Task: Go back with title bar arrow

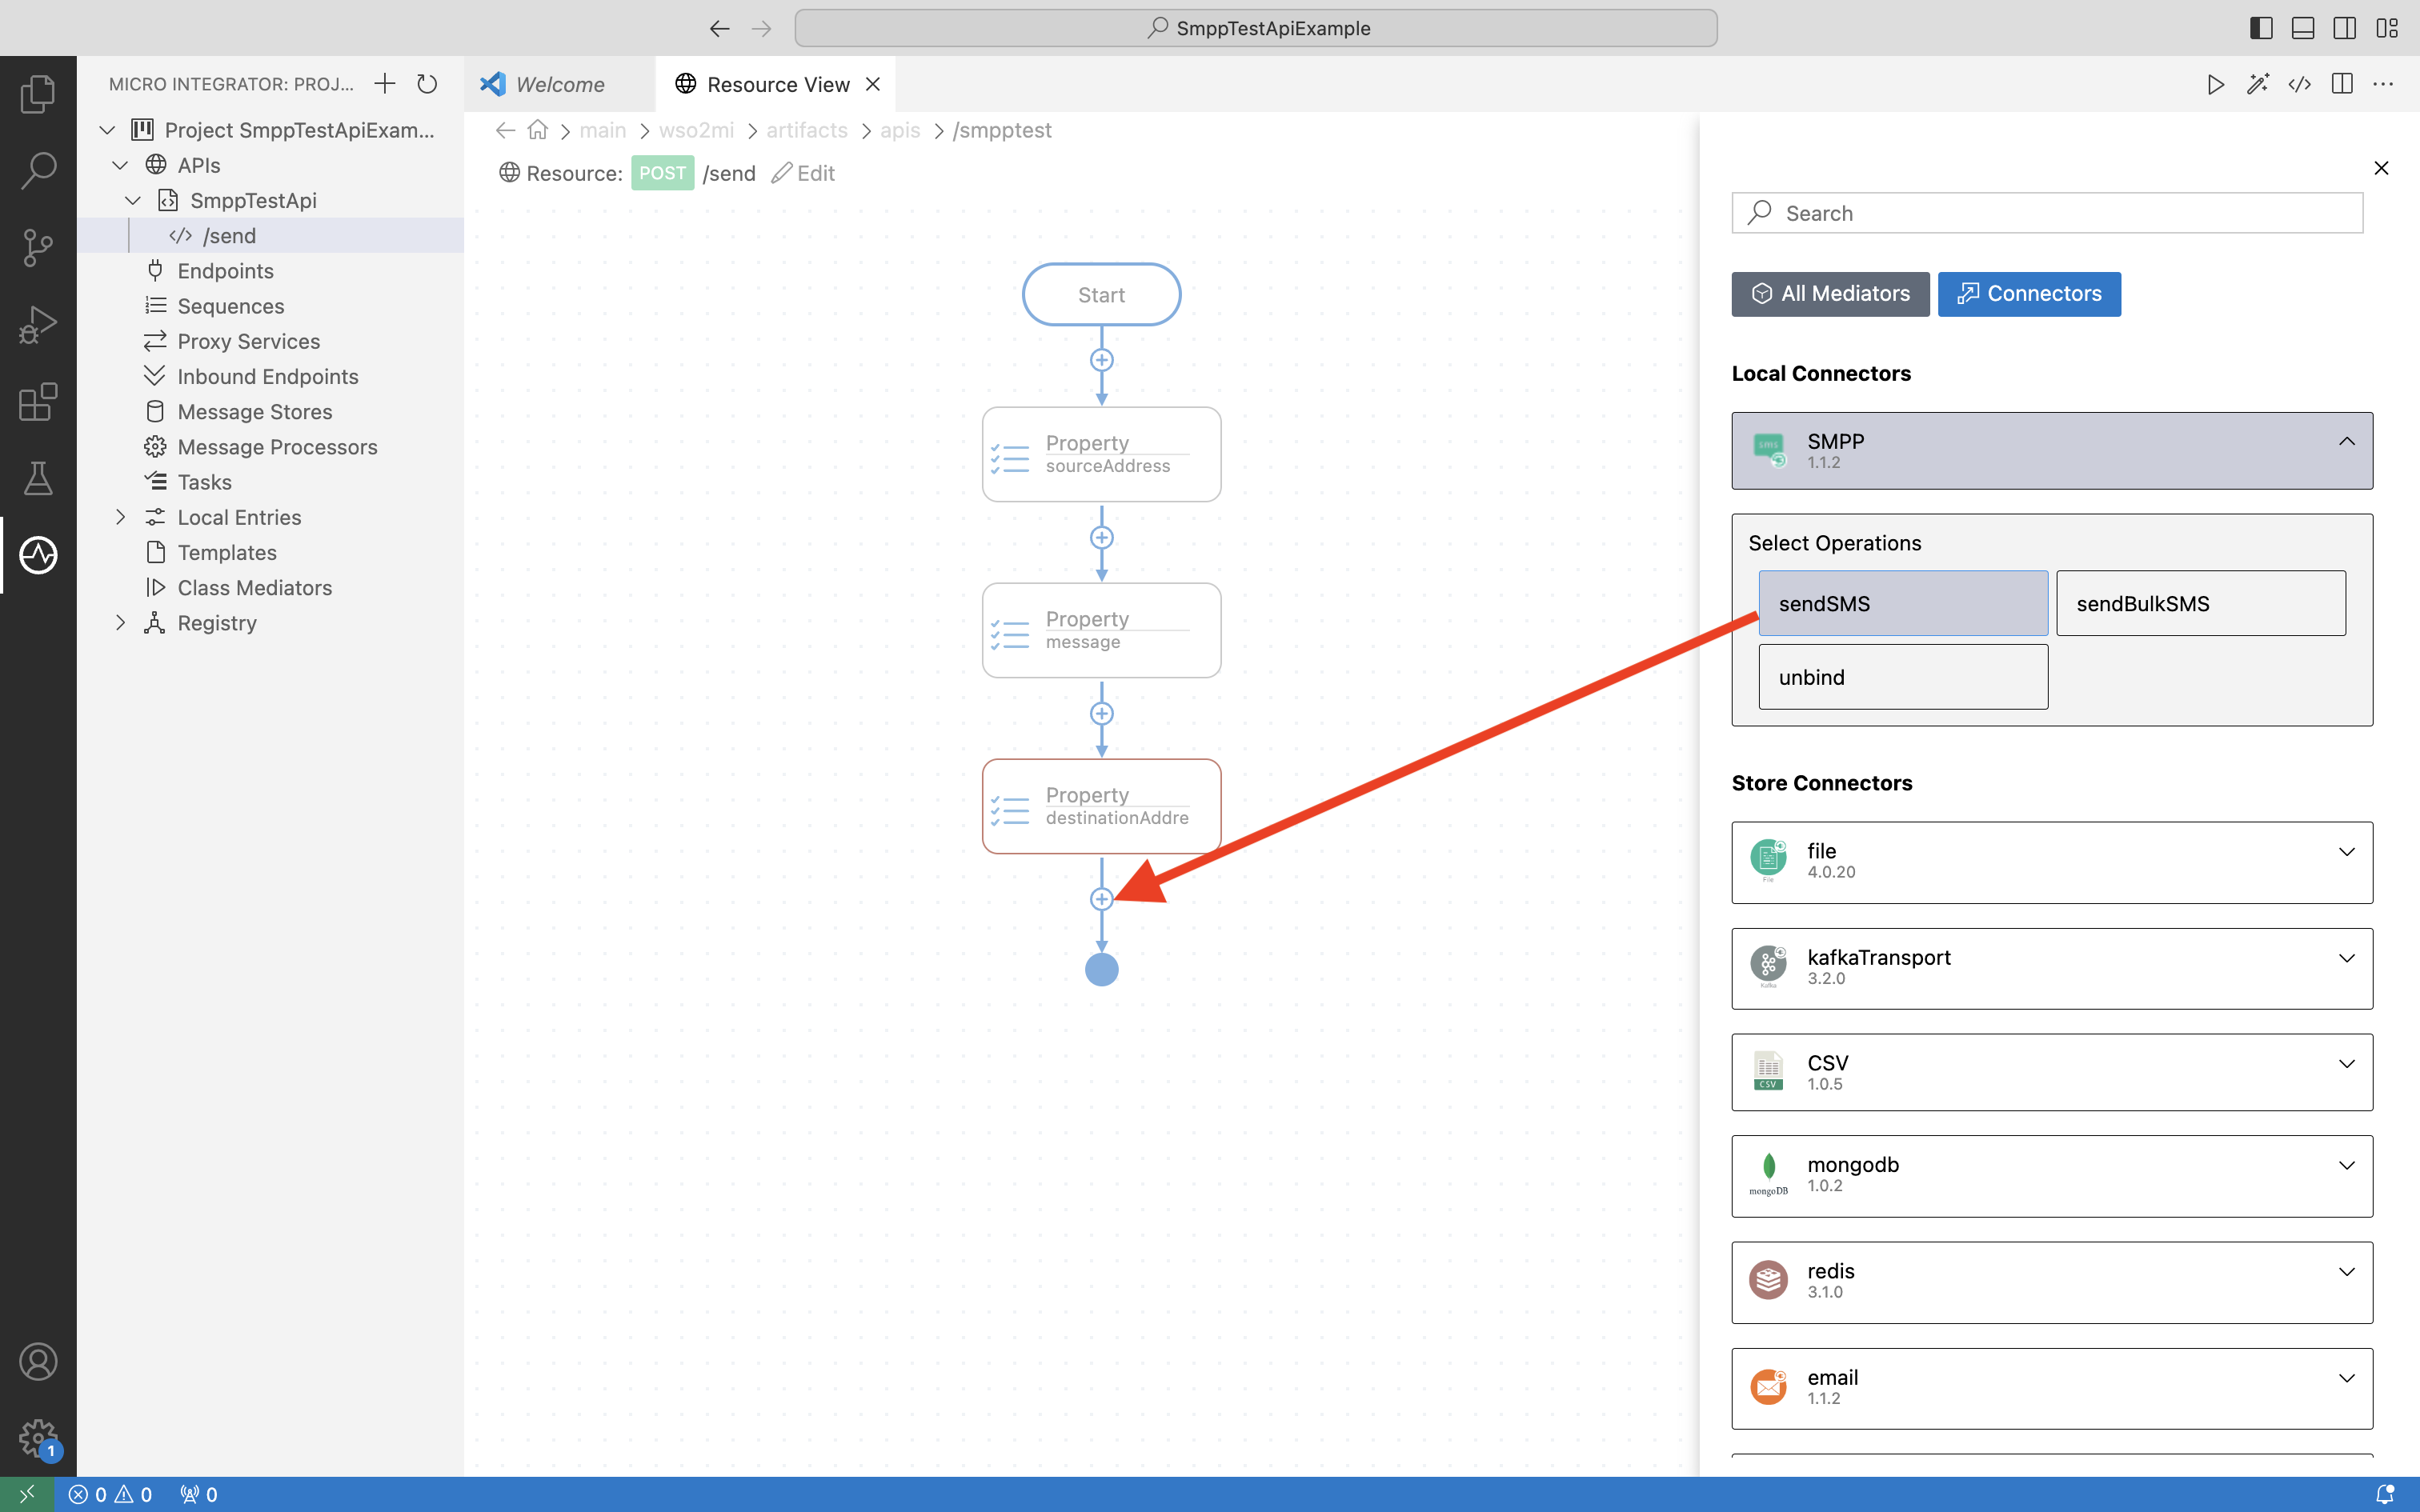Action: coord(720,28)
